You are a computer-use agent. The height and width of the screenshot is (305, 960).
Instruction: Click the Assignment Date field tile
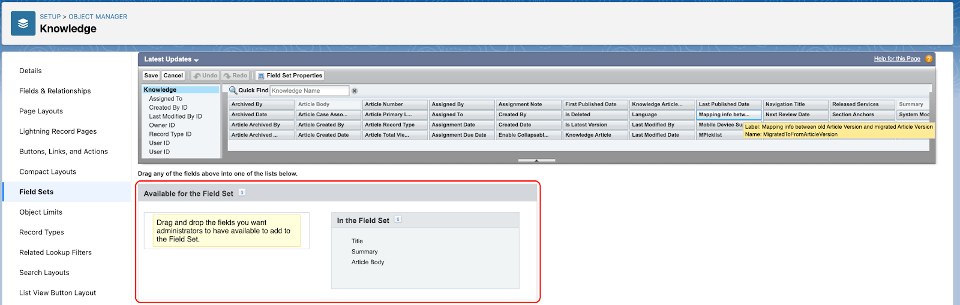click(x=462, y=125)
